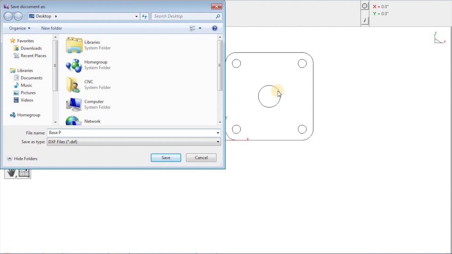The height and width of the screenshot is (254, 452).
Task: Open the Network item icon in file list
Action: (74, 121)
